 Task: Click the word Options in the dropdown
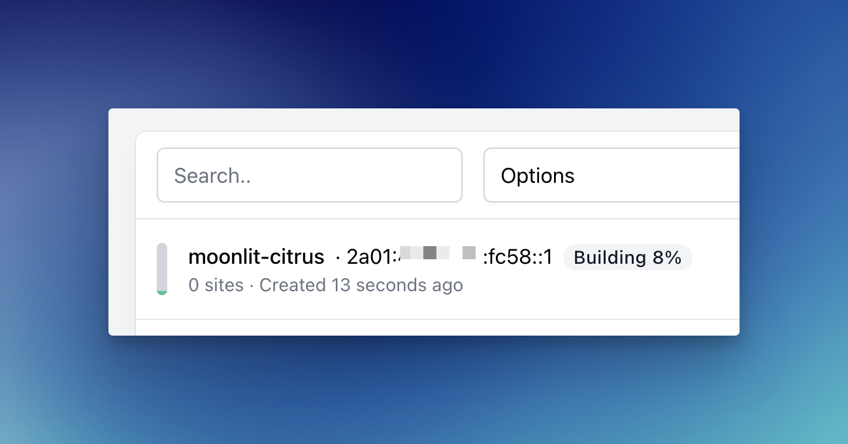tap(538, 176)
